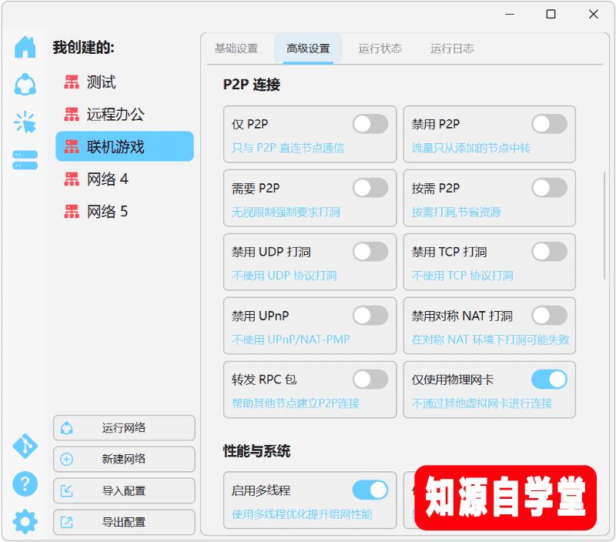
Task: Click description 使用多线程优化提升组网性能
Action: point(302,514)
